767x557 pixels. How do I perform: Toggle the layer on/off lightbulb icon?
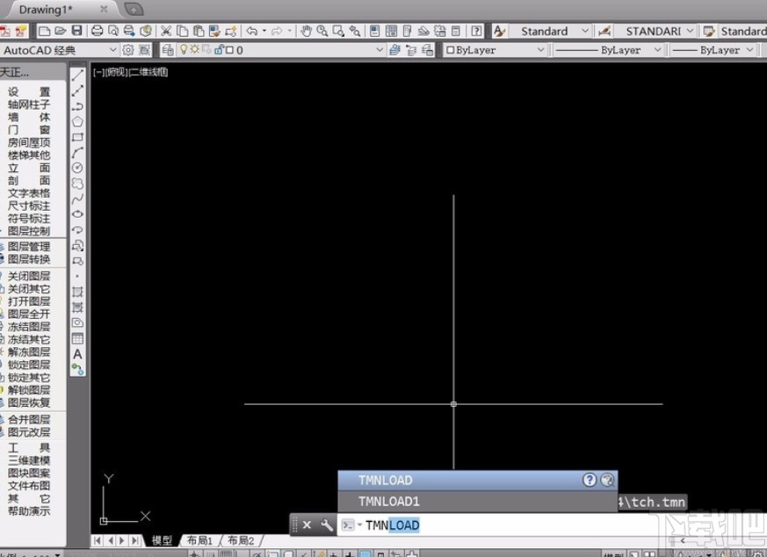pyautogui.click(x=184, y=49)
